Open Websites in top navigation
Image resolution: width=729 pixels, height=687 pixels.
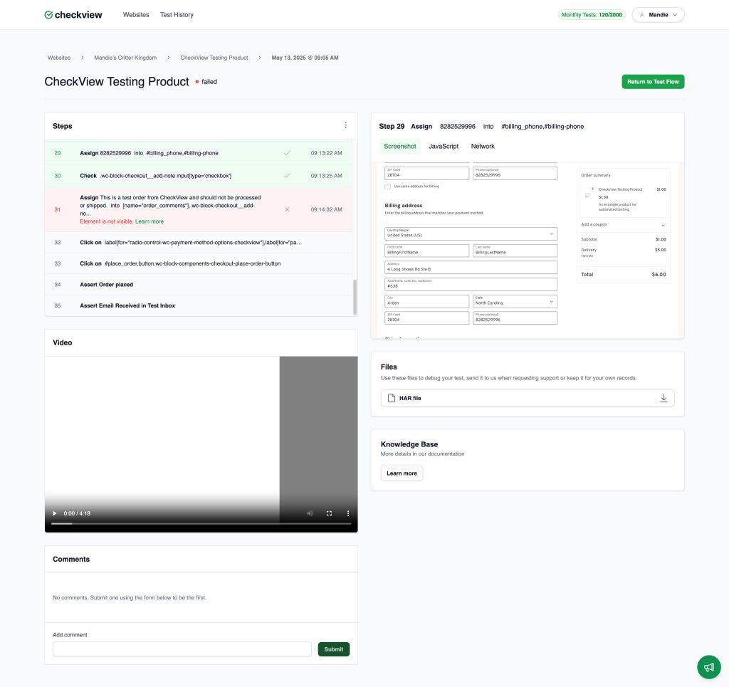[136, 15]
